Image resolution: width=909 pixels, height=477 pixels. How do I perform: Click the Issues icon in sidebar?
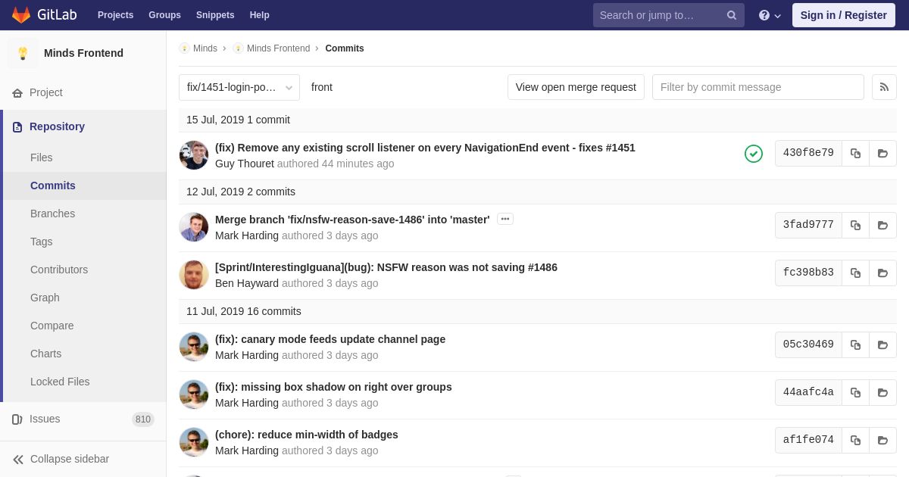click(x=17, y=419)
